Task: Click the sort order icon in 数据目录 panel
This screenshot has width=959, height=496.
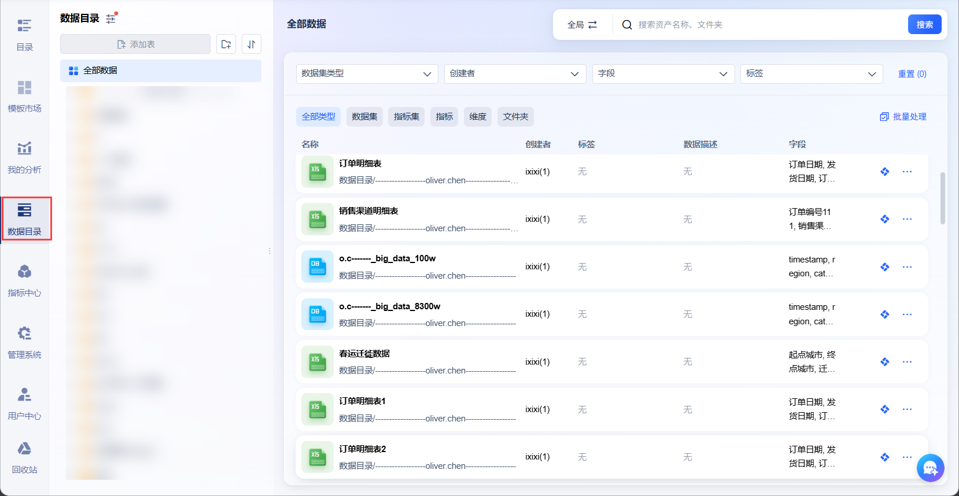Action: [252, 44]
